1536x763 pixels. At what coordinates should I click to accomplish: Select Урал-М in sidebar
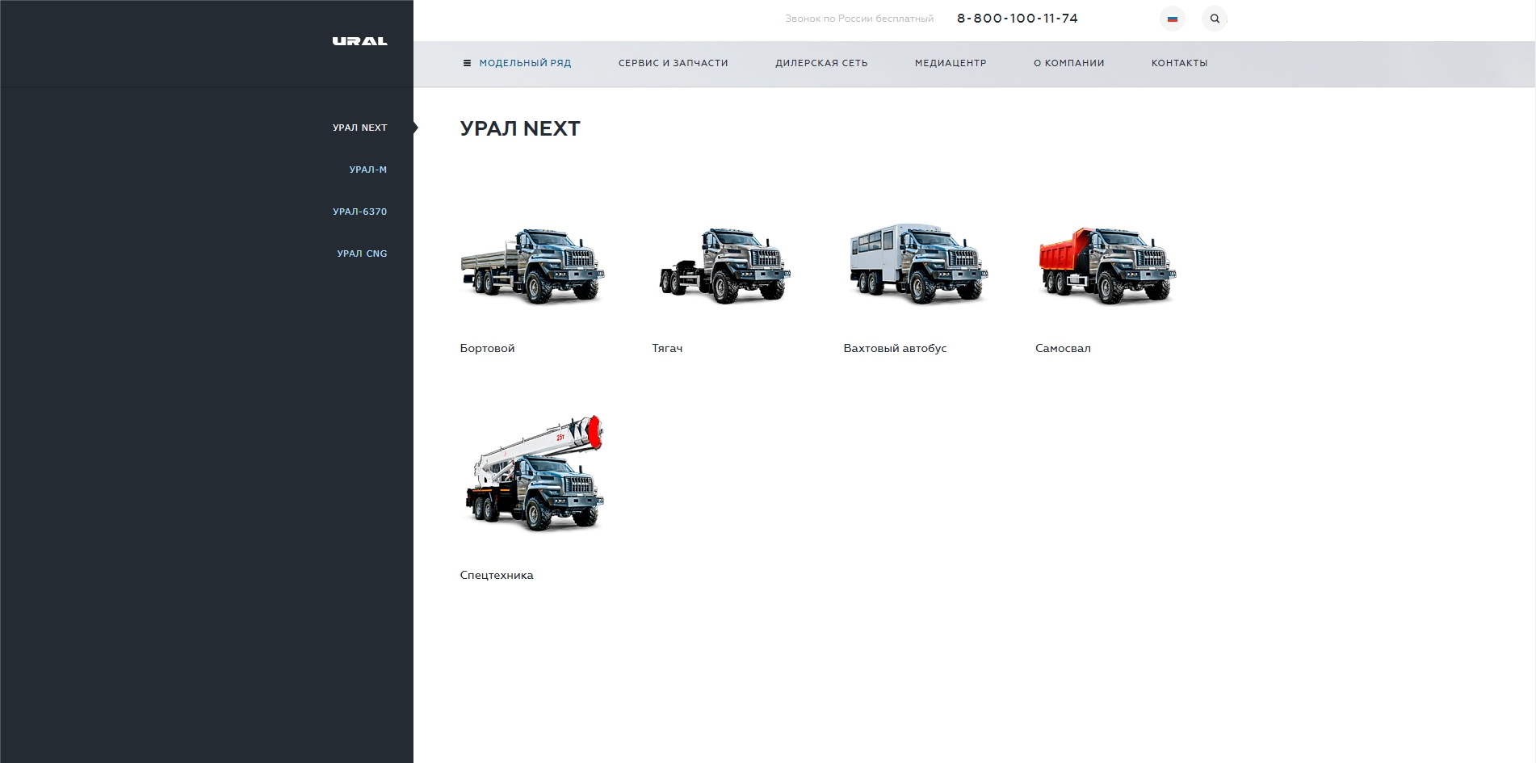368,170
